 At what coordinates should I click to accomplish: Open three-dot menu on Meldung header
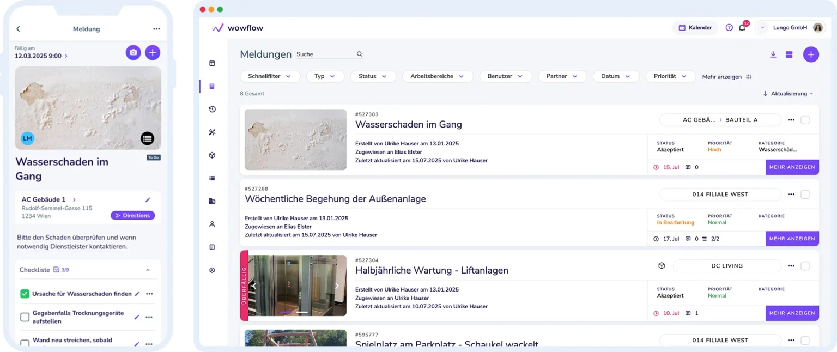tap(156, 29)
